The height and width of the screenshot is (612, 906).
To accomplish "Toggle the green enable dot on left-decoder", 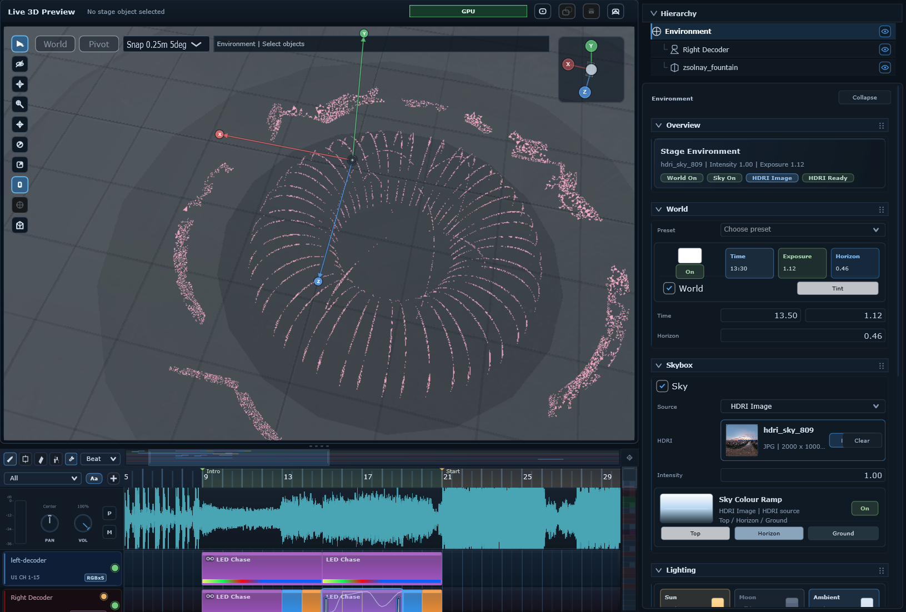I will click(115, 568).
